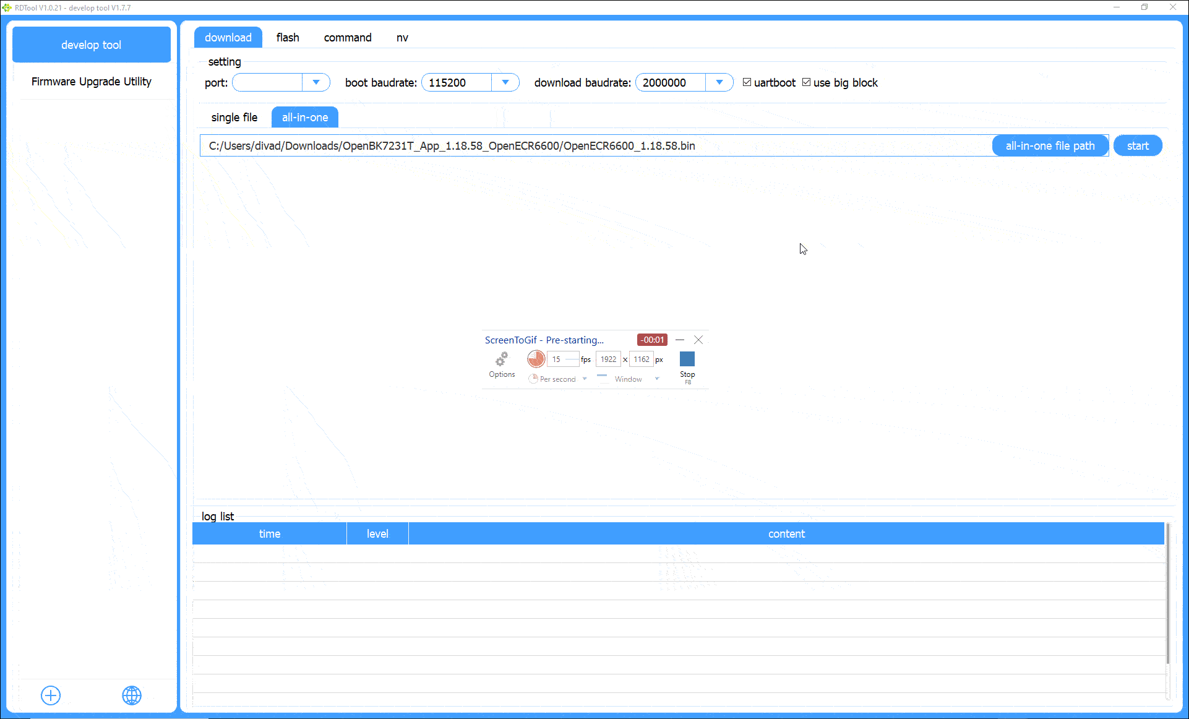Switch to the flash tab
Viewport: 1189px width, 719px height.
coord(288,38)
